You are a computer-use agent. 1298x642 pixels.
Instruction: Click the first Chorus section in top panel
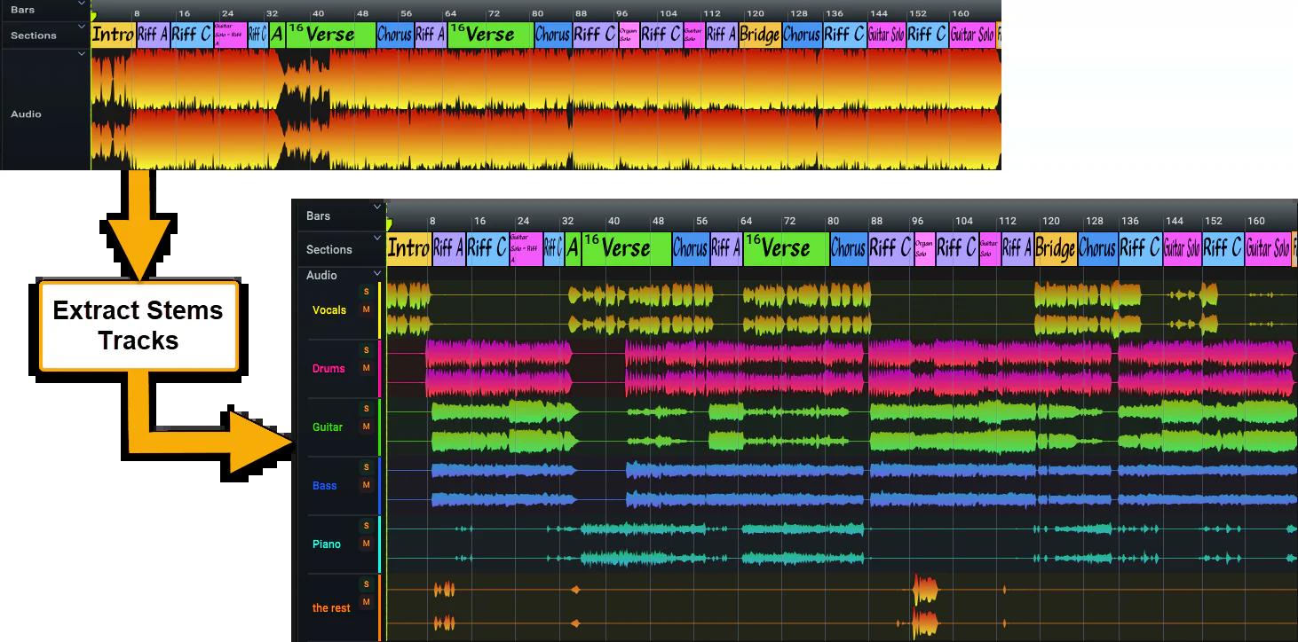(394, 35)
